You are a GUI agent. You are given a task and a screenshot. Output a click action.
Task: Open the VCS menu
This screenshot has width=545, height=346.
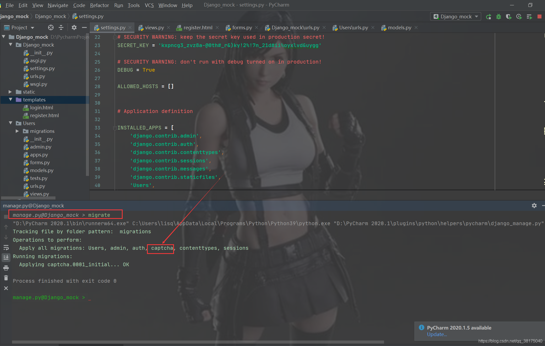149,5
